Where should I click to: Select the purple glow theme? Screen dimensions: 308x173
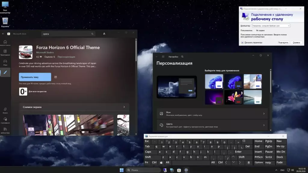tap(214, 97)
